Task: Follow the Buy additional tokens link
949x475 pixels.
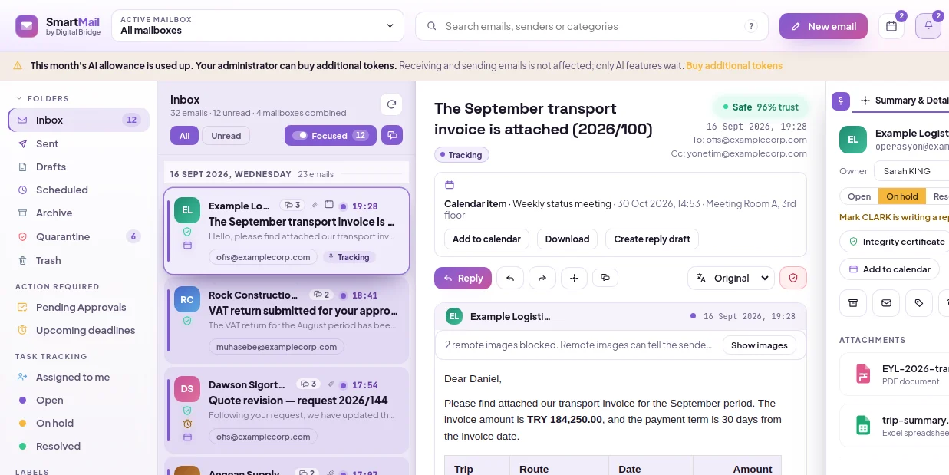Action: (x=734, y=66)
